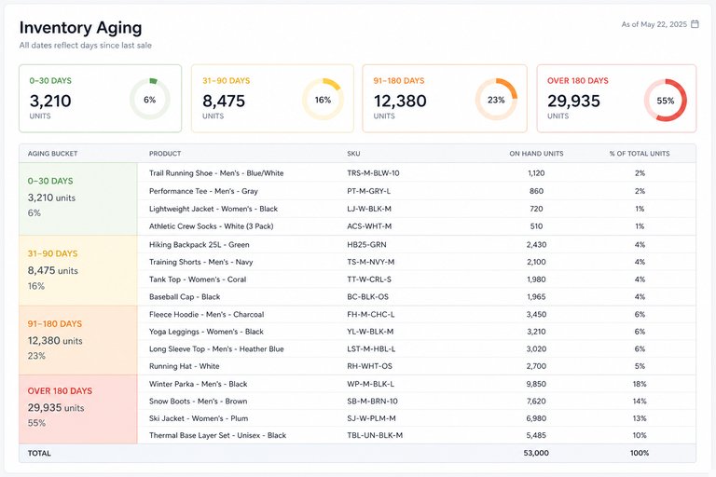Select Athletic Crew Socks - White (3 Pack)
This screenshot has height=477, width=716.
[211, 226]
